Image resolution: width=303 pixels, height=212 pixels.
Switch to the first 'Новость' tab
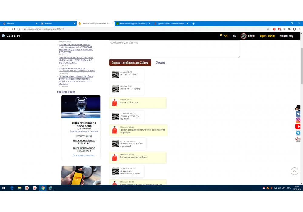[x=19, y=24]
